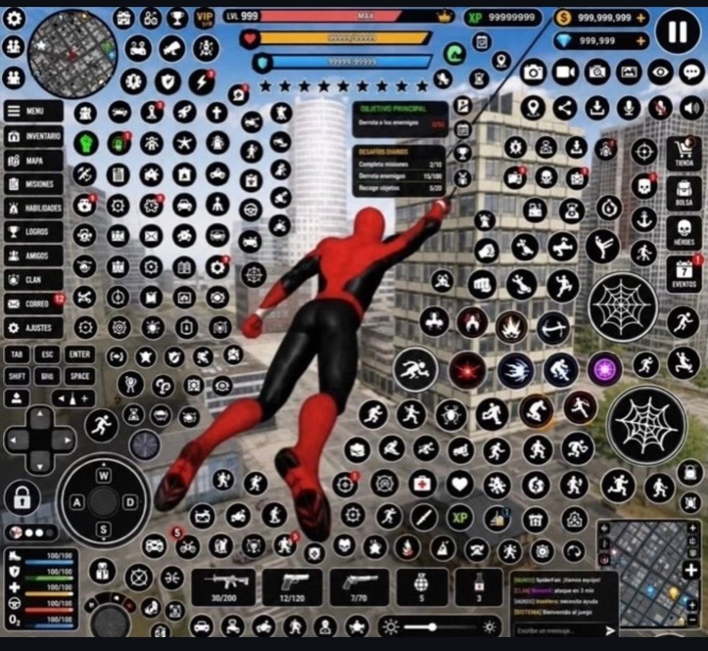Click the steering wheel icon
The image size is (708, 651).
pyautogui.click(x=252, y=210)
